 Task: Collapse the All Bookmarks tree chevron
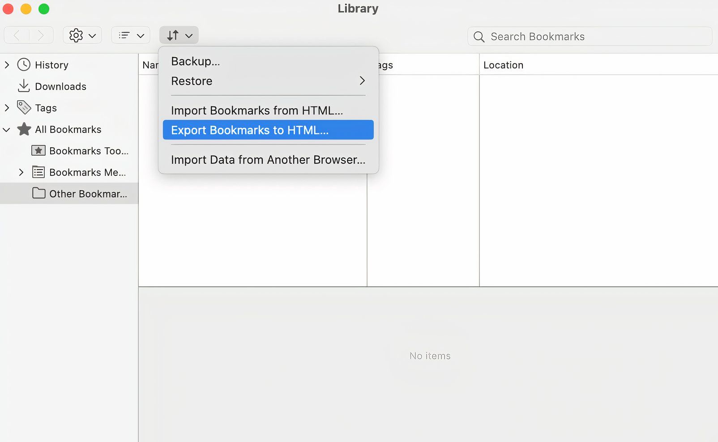click(x=6, y=129)
